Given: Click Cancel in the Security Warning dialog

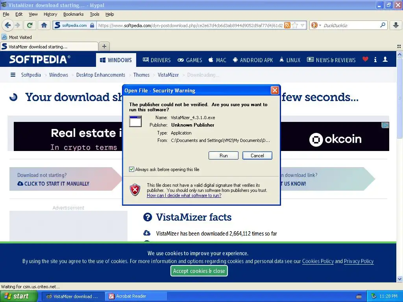Looking at the screenshot, I should 257,156.
